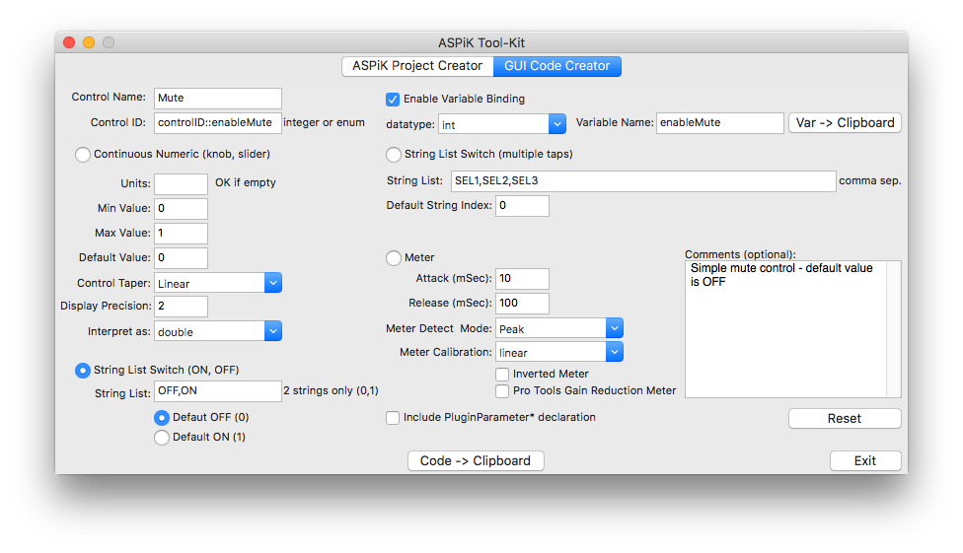Screen dimensions: 963x553
Task: Click the Var -> Clipboard button
Action: (x=845, y=123)
